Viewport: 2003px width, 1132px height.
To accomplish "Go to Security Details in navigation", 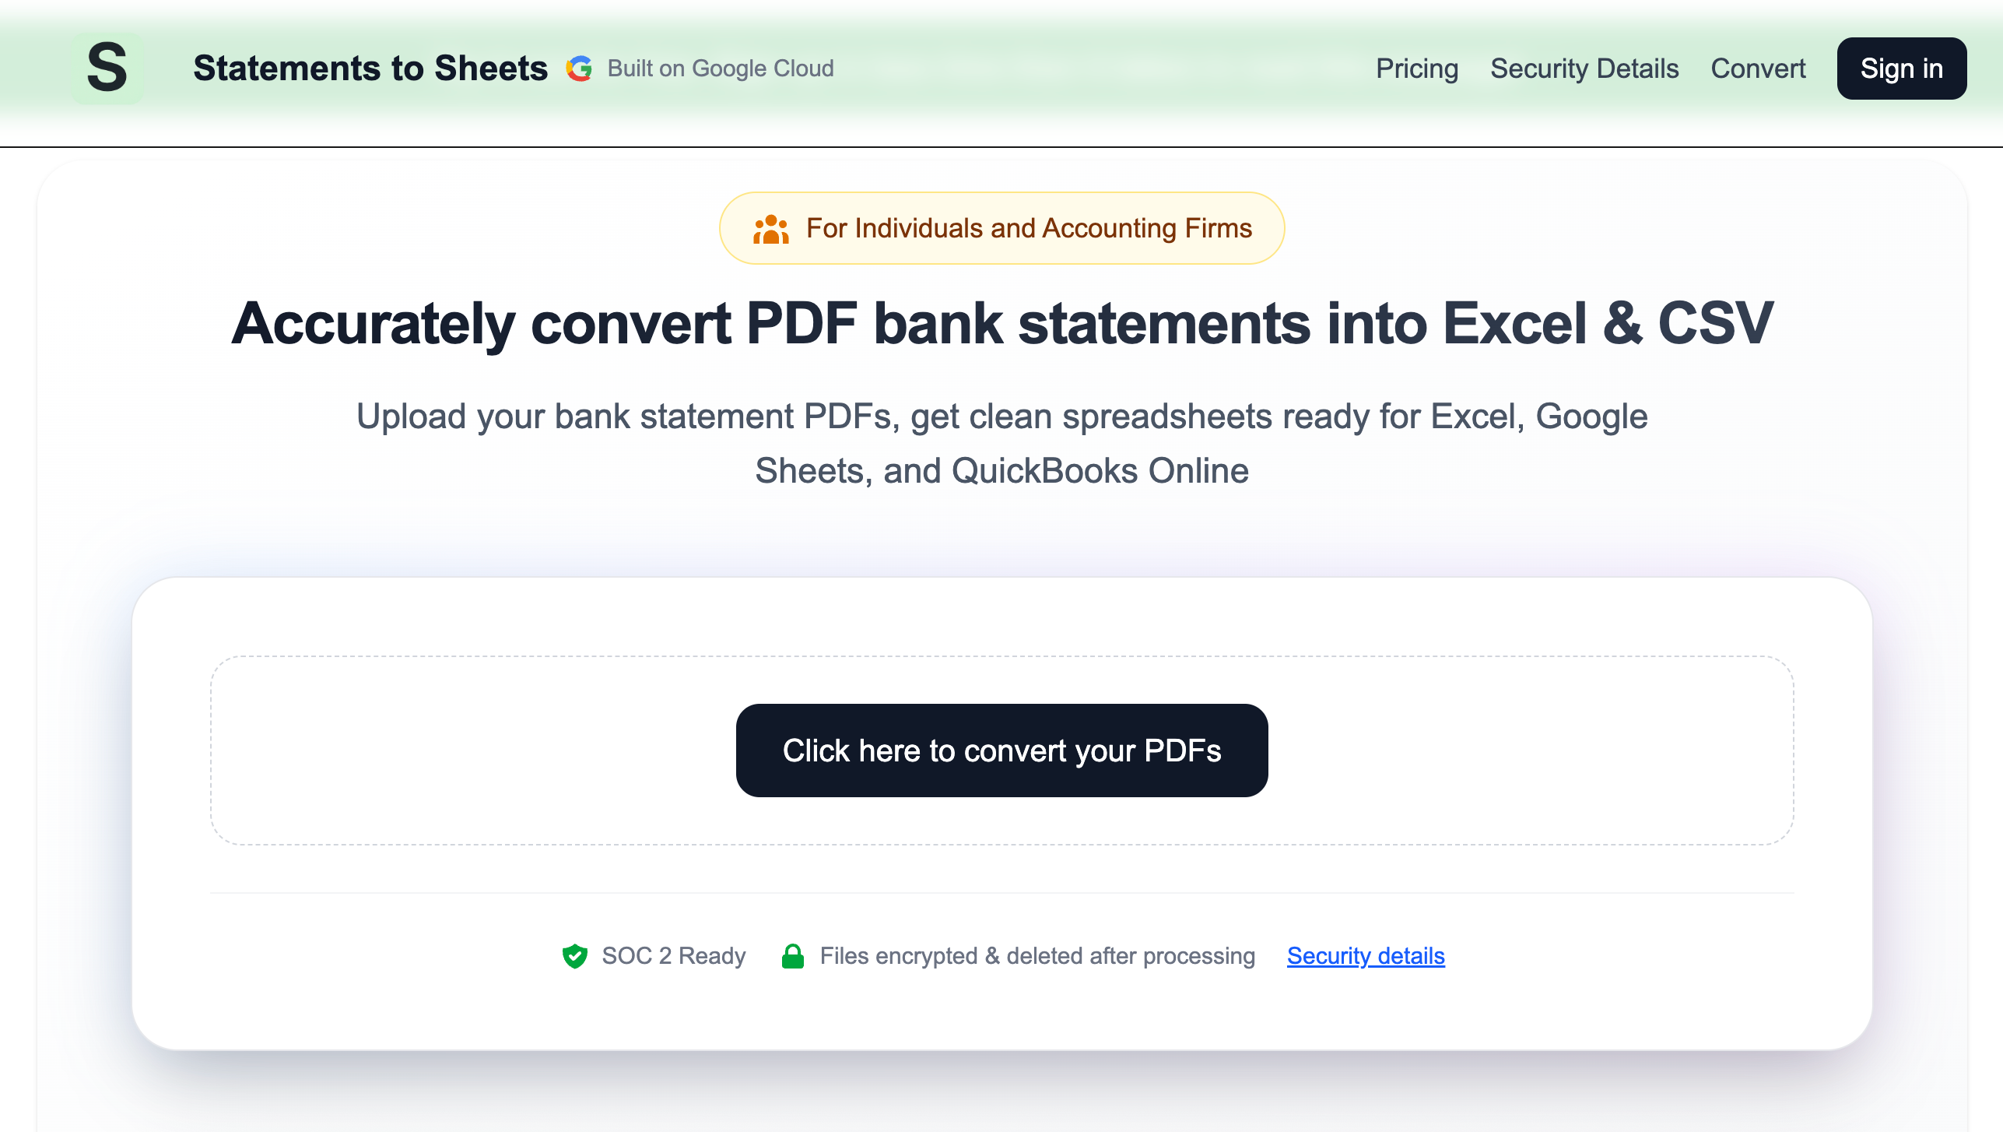I will pos(1584,69).
